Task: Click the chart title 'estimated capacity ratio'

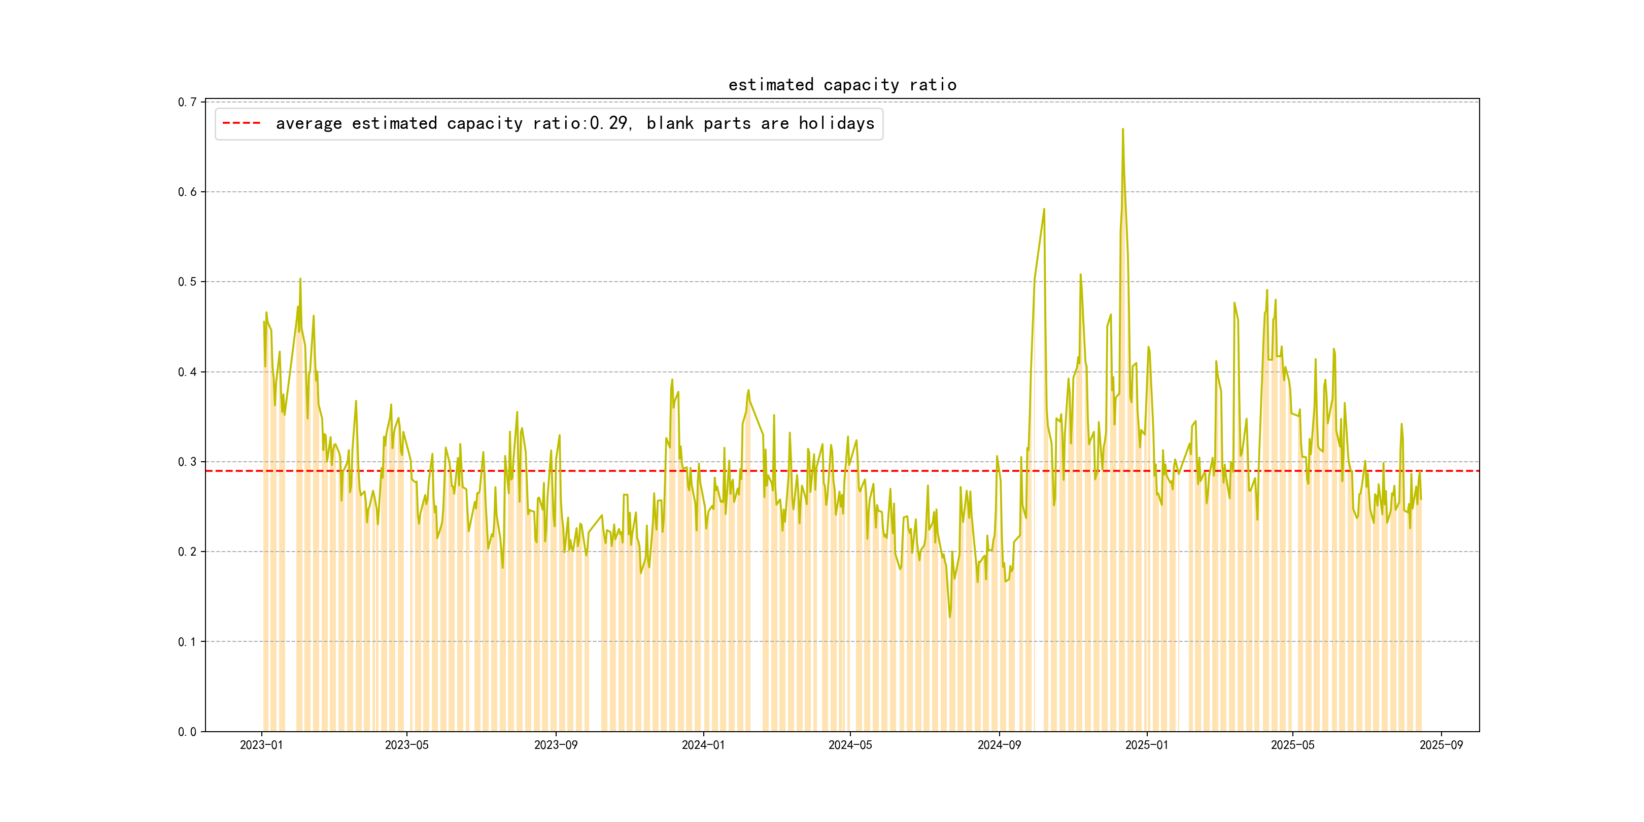Action: coord(842,85)
